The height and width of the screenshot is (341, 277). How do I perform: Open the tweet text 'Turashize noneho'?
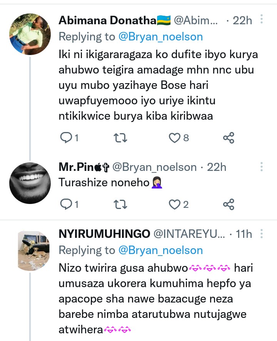pos(104,182)
